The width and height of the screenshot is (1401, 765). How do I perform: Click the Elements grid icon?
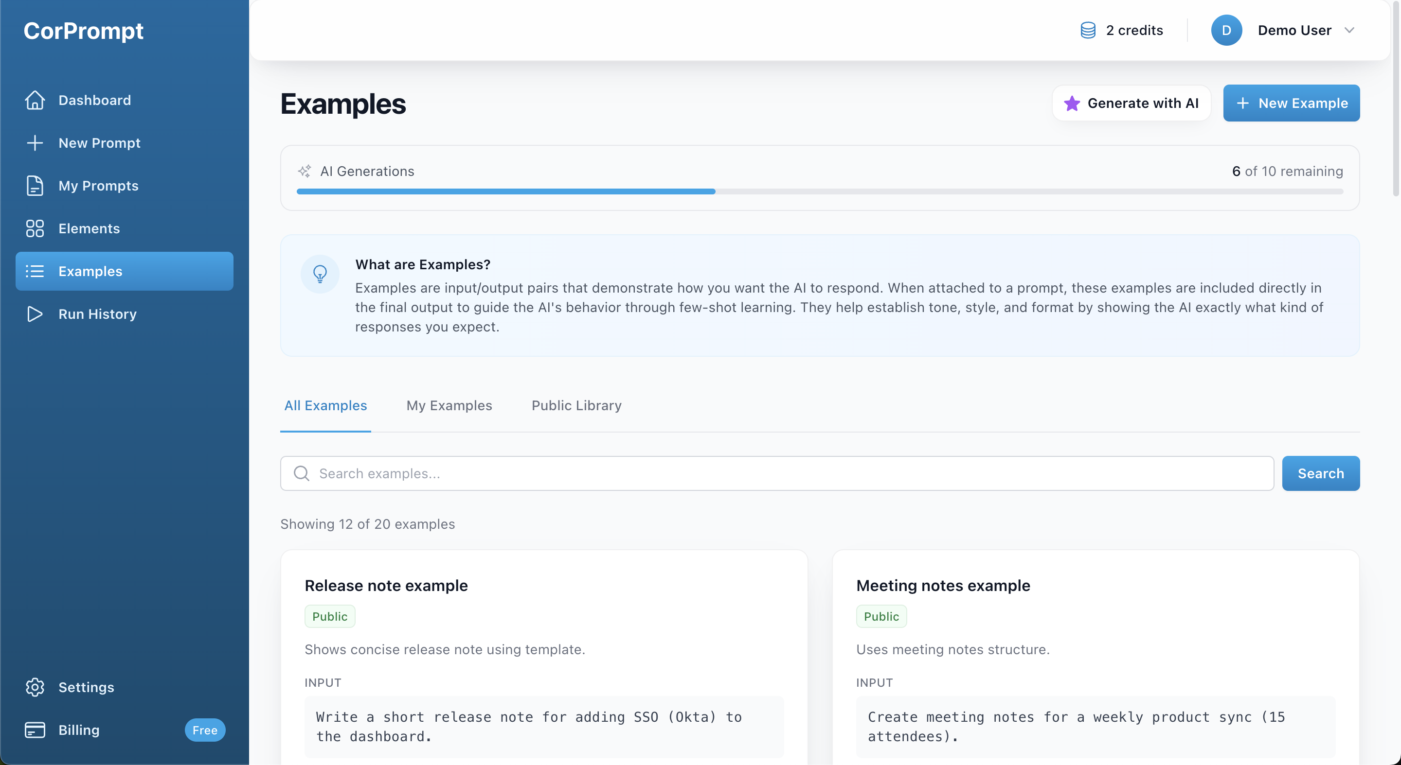pyautogui.click(x=35, y=228)
